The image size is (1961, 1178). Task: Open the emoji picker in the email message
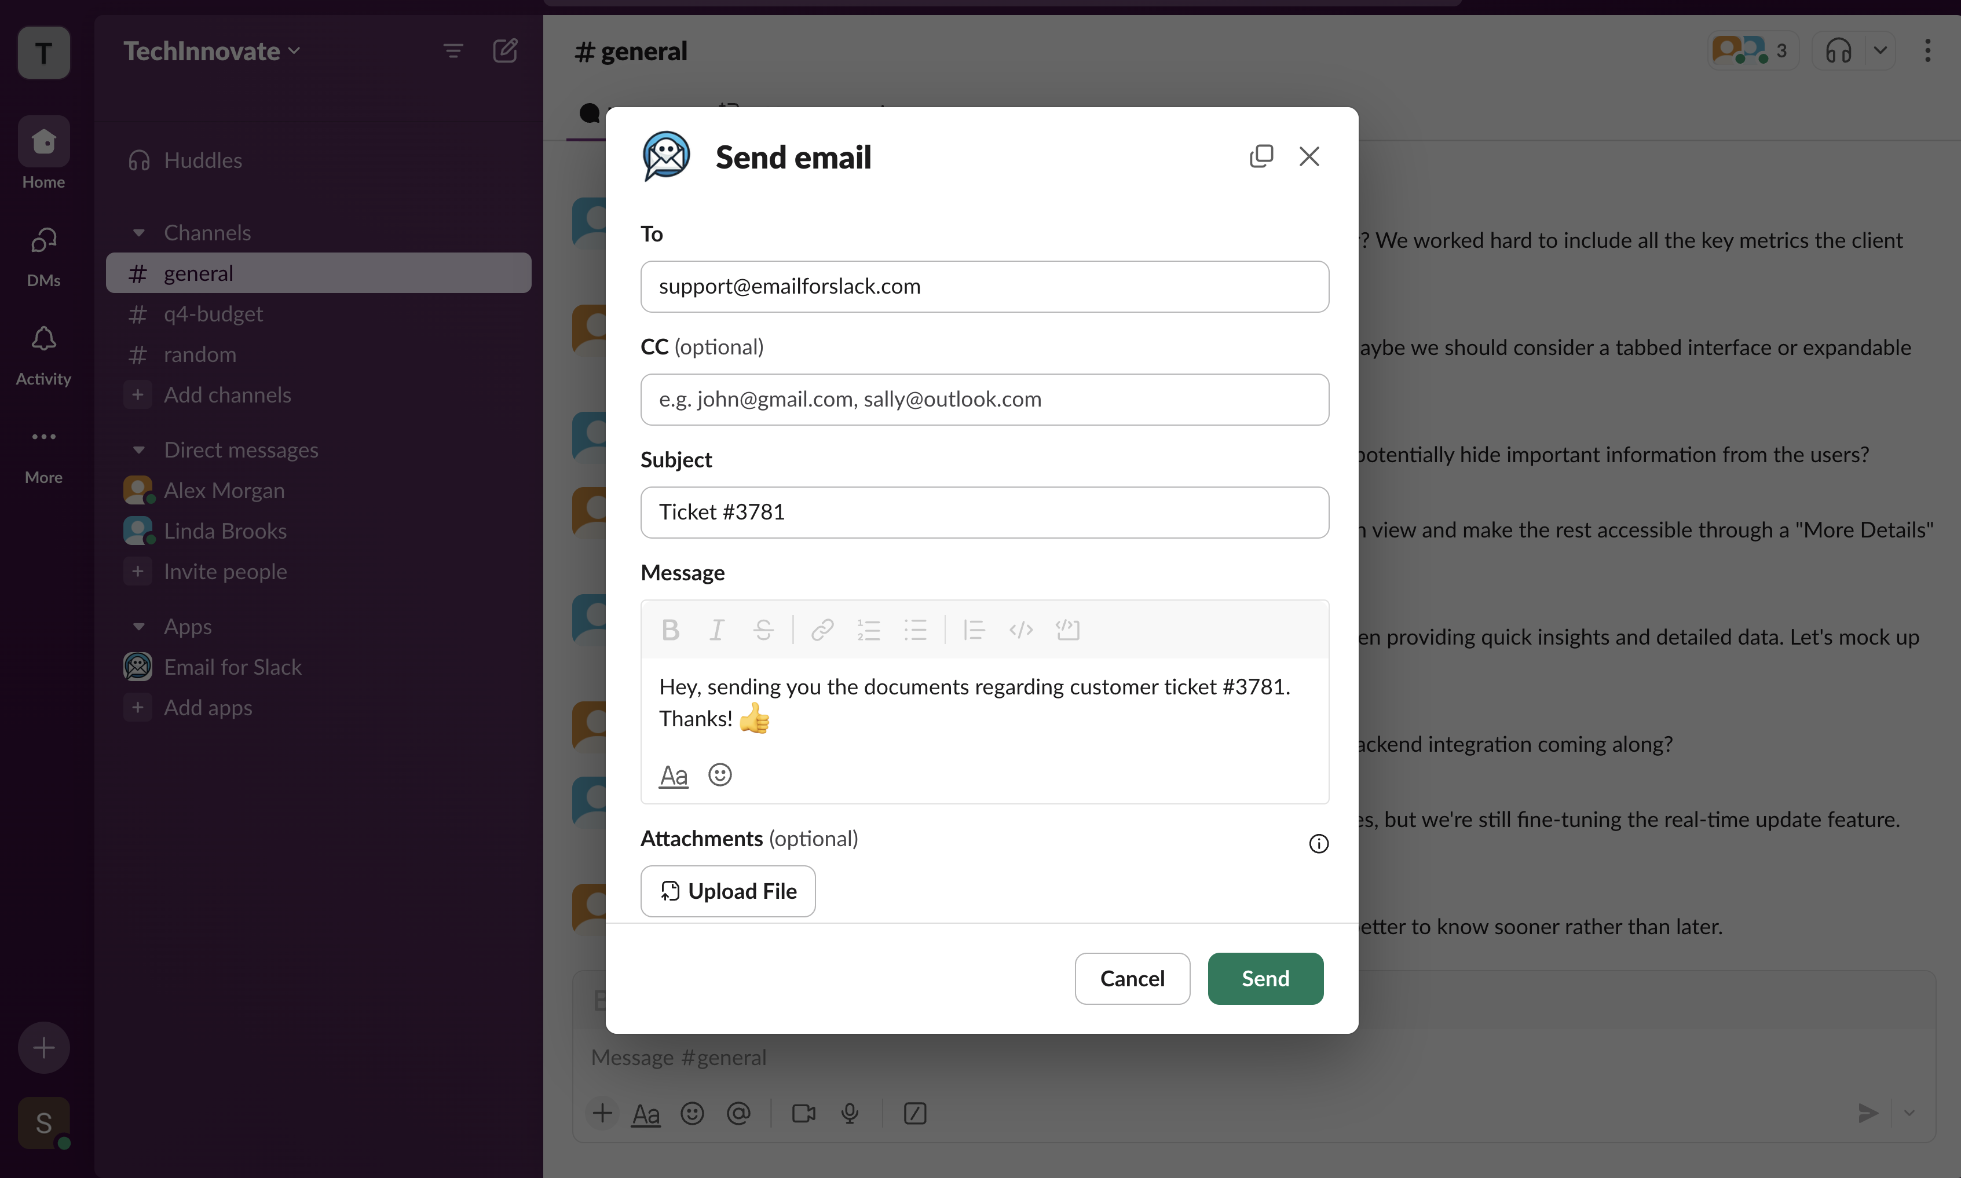click(720, 775)
